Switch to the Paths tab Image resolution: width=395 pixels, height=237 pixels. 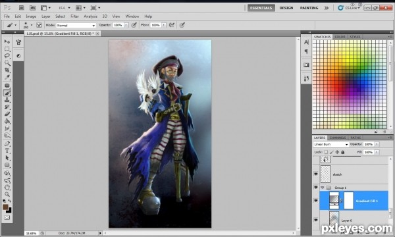355,138
